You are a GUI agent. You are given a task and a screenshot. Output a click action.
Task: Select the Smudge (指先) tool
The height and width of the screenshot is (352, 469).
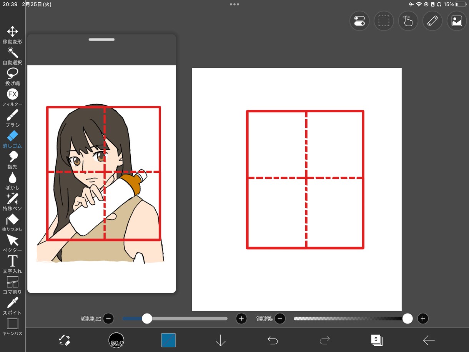coord(12,160)
